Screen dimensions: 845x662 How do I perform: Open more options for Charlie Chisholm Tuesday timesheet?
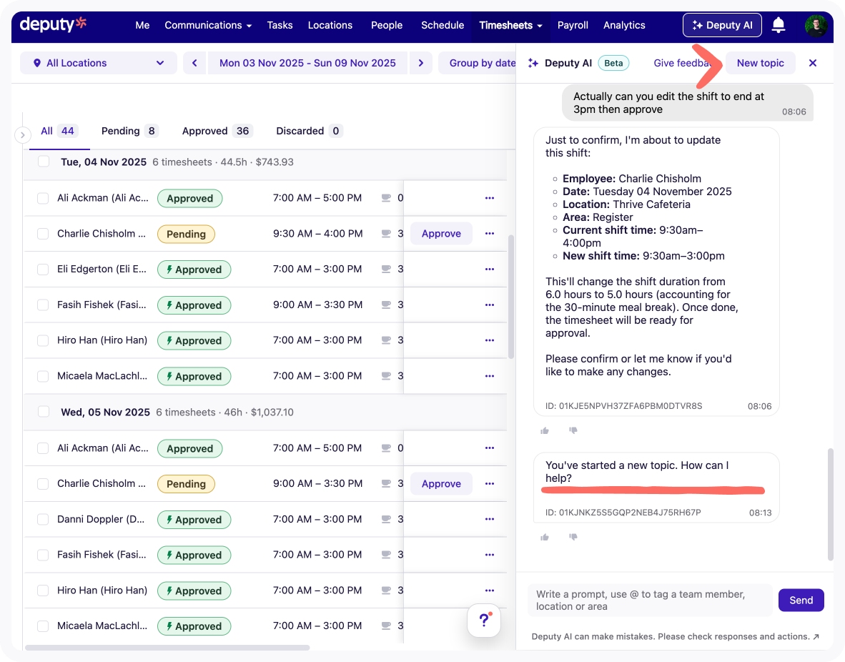(x=490, y=234)
